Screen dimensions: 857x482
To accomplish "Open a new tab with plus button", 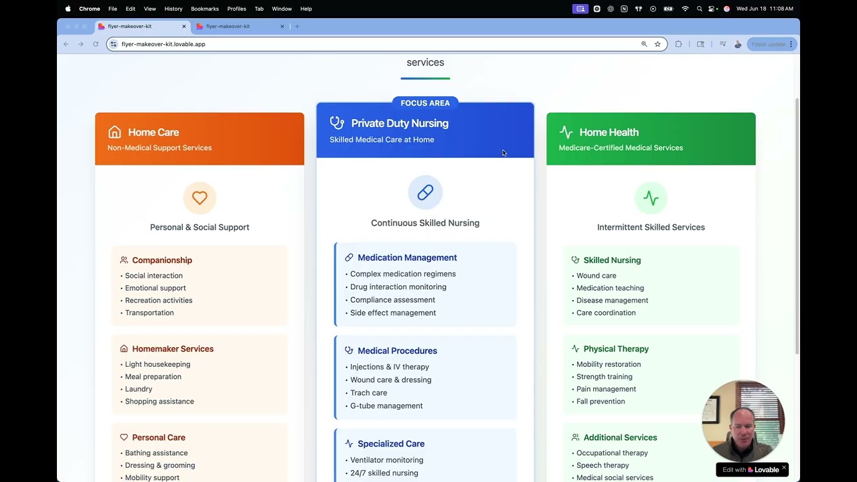I will [297, 26].
